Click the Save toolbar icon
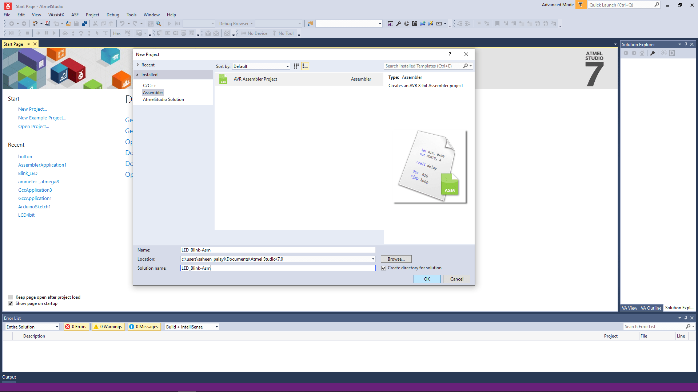The image size is (698, 392). tap(76, 24)
